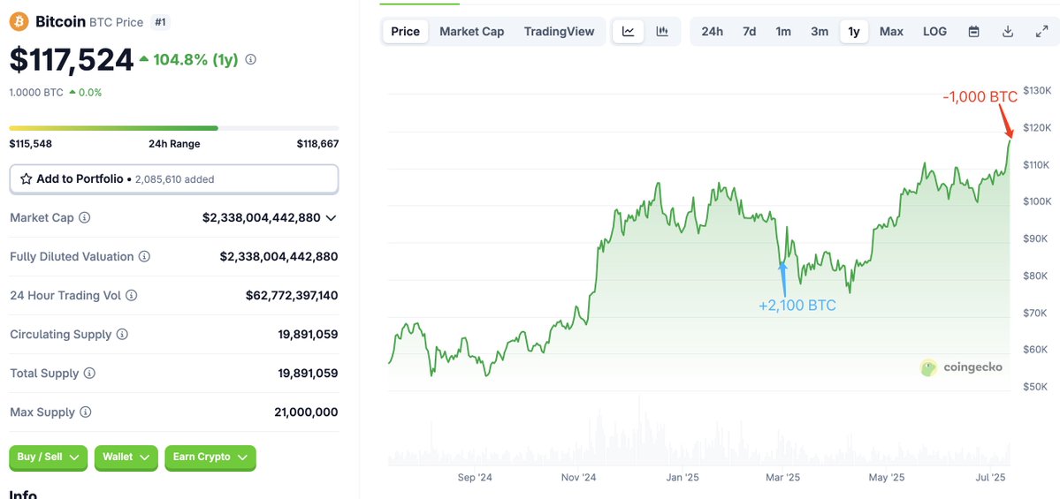1060x499 pixels.
Task: Click the #1 rank badge
Action: 160,22
